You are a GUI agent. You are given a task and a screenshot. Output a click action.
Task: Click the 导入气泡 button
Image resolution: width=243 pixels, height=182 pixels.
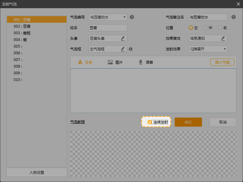222,62
